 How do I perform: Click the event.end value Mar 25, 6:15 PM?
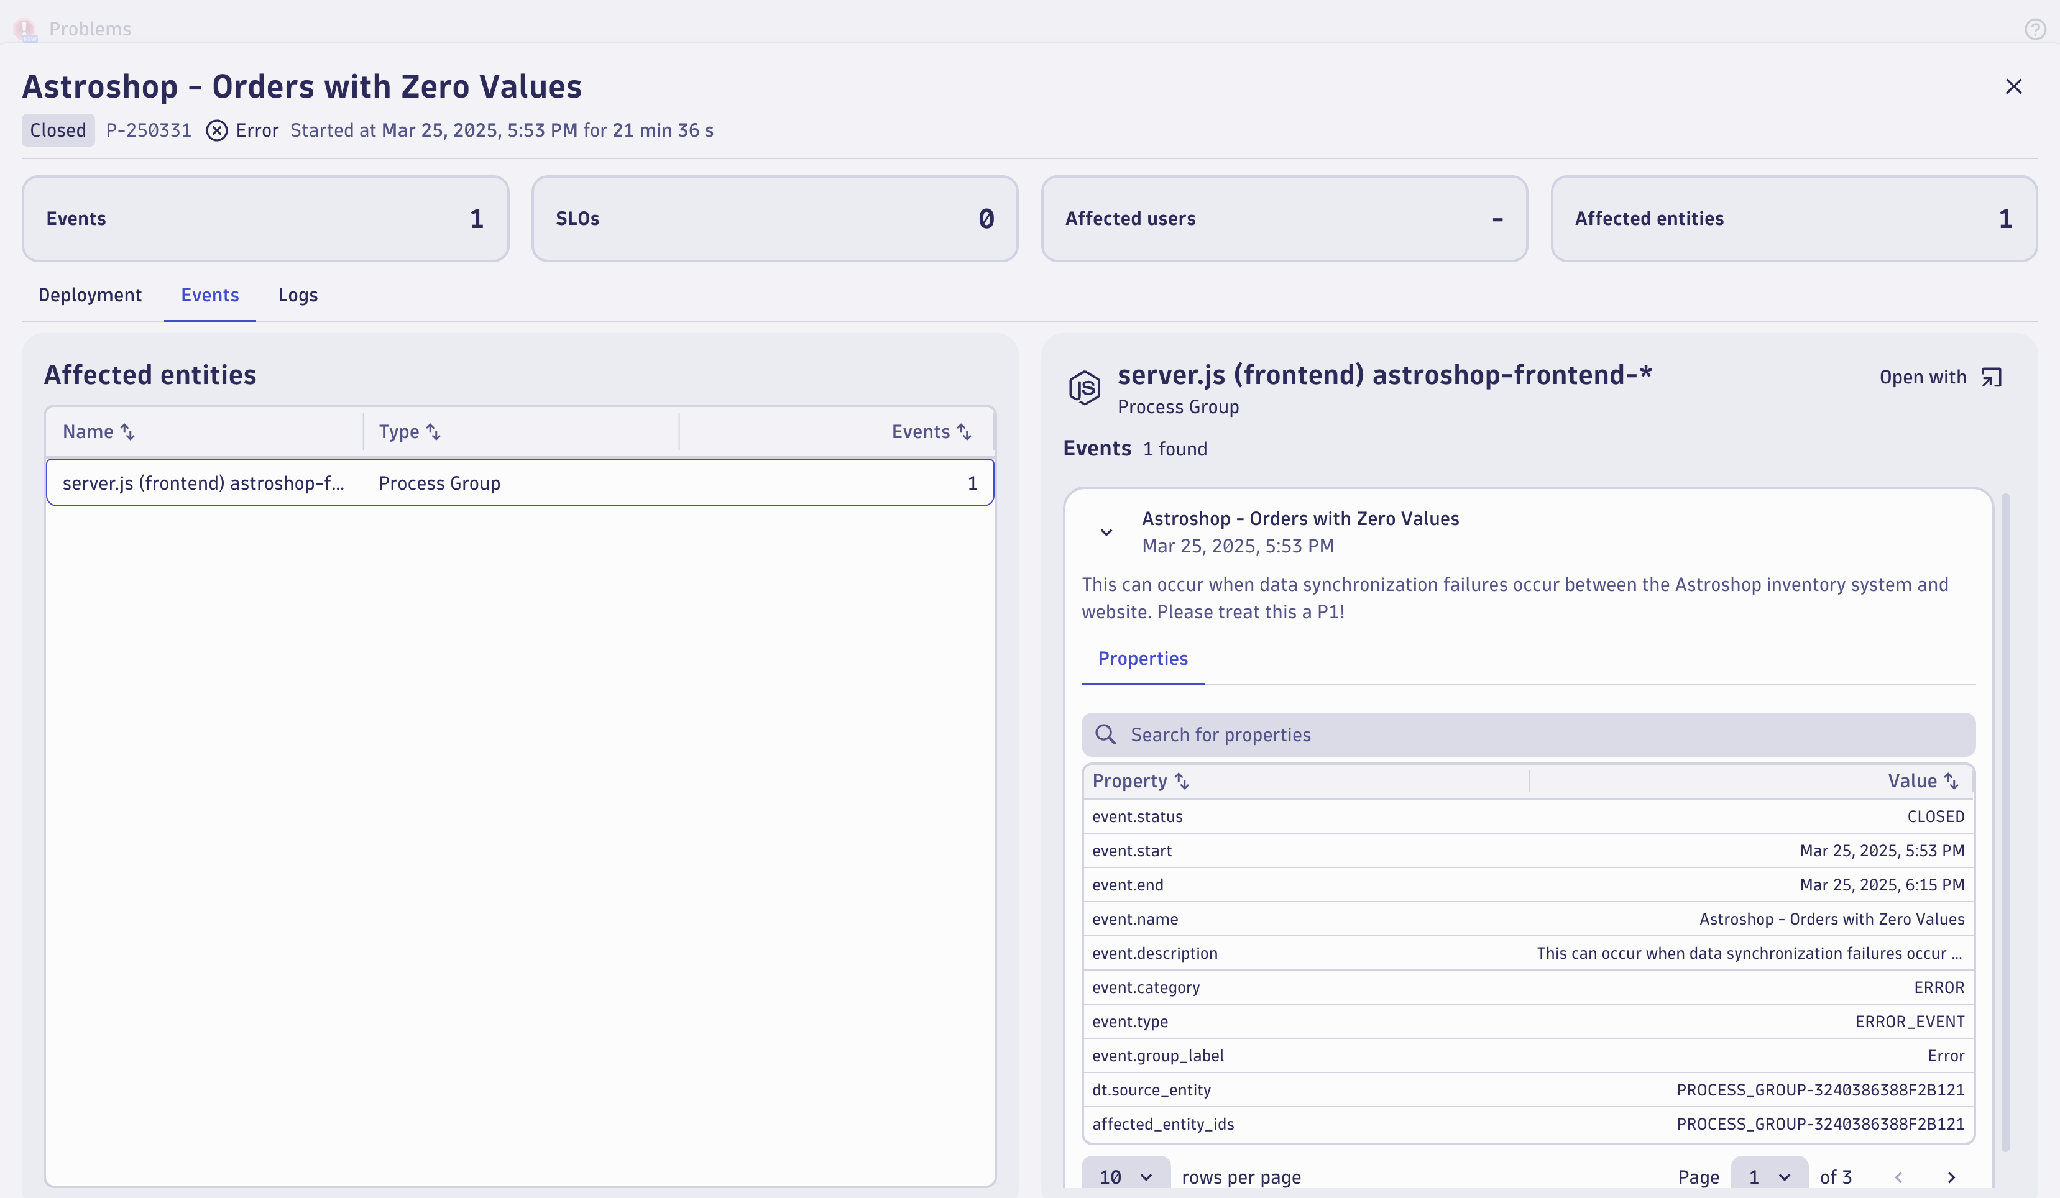(1882, 885)
